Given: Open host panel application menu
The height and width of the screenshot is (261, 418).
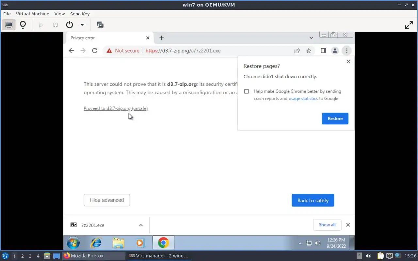Looking at the screenshot, I should (5, 256).
